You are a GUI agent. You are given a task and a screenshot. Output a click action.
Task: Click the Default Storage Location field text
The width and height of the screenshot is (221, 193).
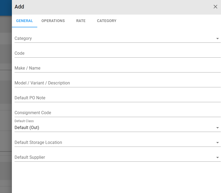click(x=38, y=142)
